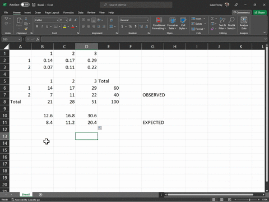Screen dimensions: 269x202
Task: Click the green Share button
Action: 259,12
